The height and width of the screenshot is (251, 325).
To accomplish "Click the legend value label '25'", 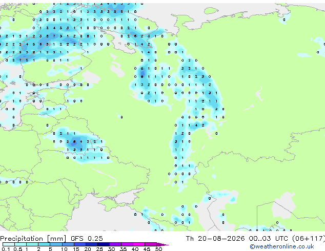I will (x=99, y=249).
